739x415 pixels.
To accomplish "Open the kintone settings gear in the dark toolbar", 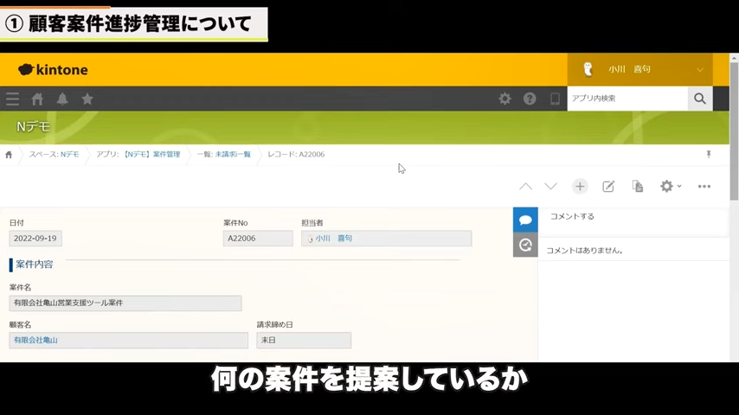I will (504, 99).
